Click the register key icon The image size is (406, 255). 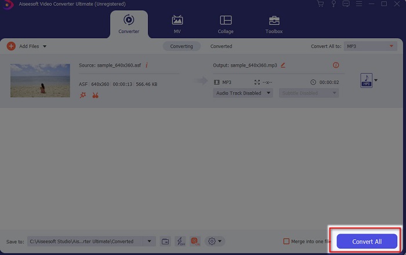(x=333, y=4)
